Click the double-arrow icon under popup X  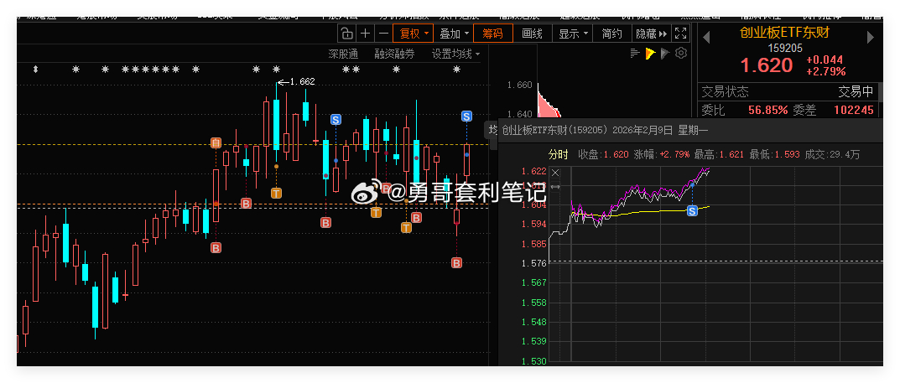click(555, 187)
